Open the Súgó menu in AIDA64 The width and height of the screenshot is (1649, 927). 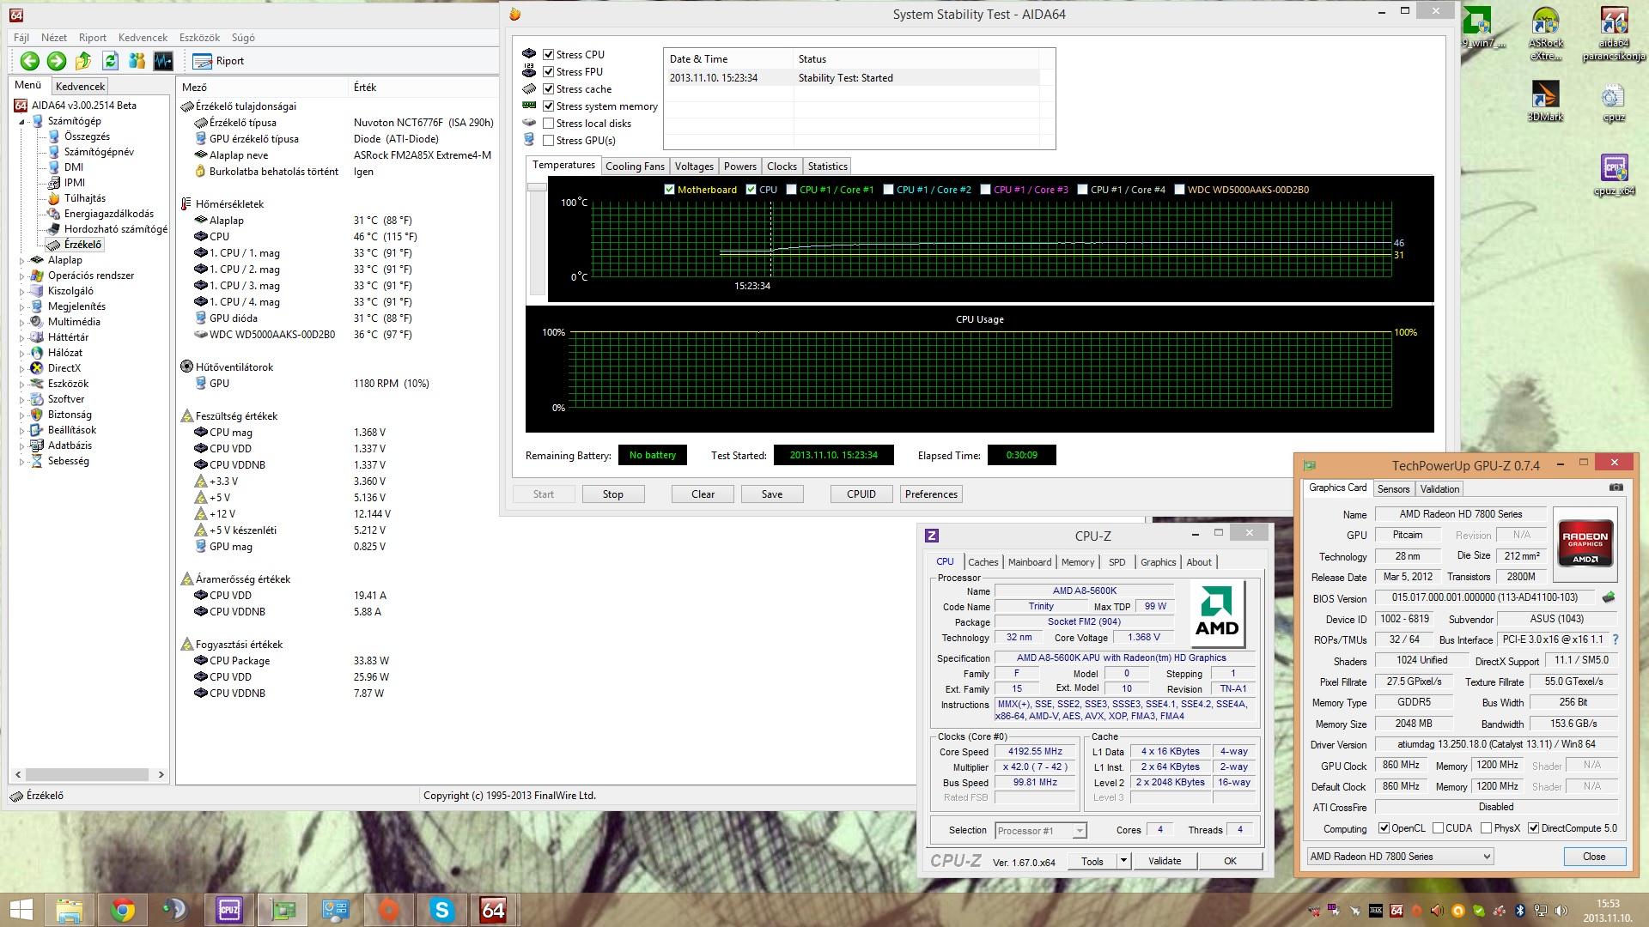243,38
